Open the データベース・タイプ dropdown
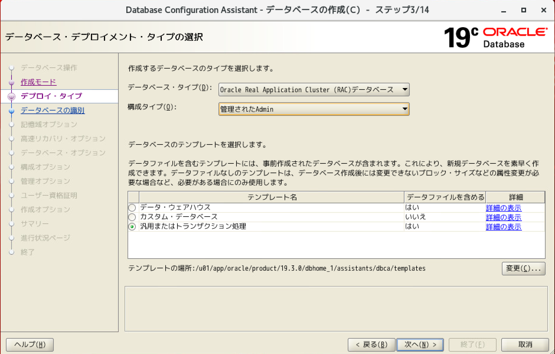The image size is (555, 354). point(314,90)
